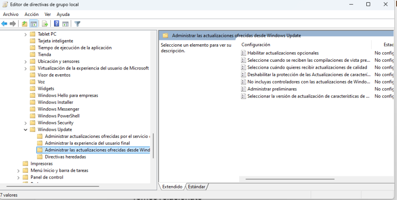
Task: Select Directivas heredadas folder in tree
Action: (x=65, y=157)
